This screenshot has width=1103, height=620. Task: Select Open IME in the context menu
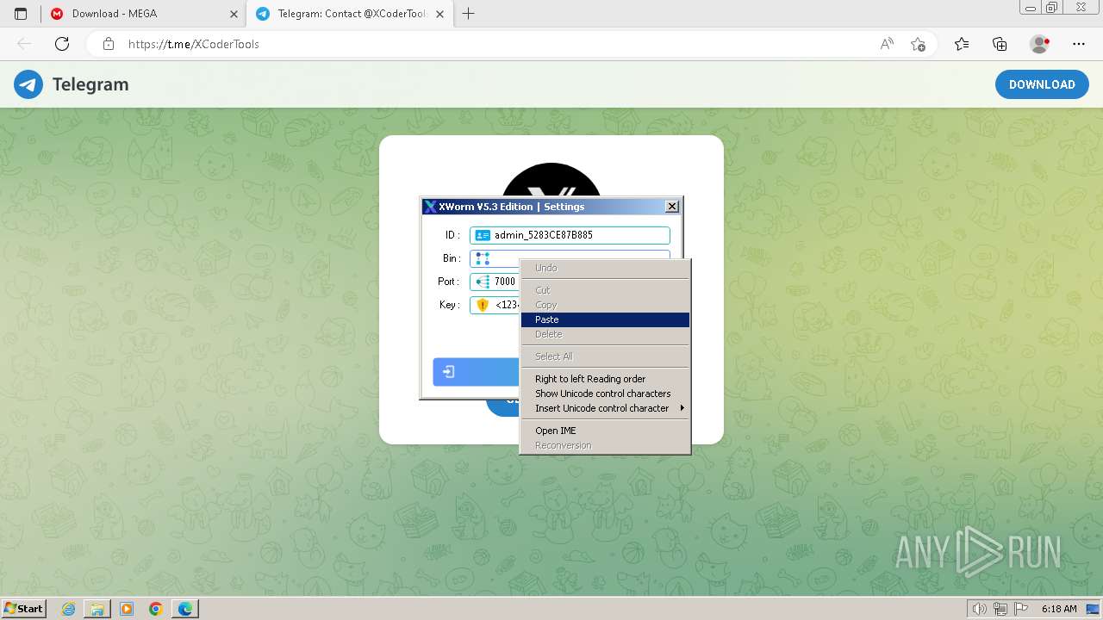coord(605,431)
